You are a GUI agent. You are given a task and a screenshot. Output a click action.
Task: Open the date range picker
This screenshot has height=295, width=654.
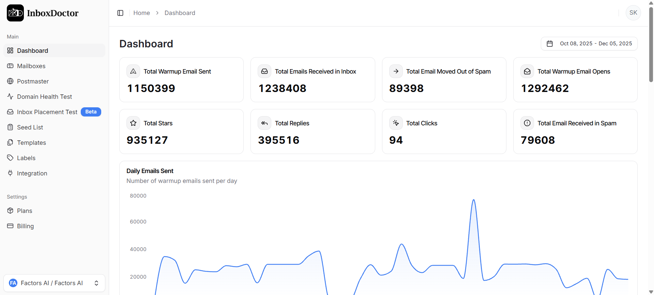point(589,44)
